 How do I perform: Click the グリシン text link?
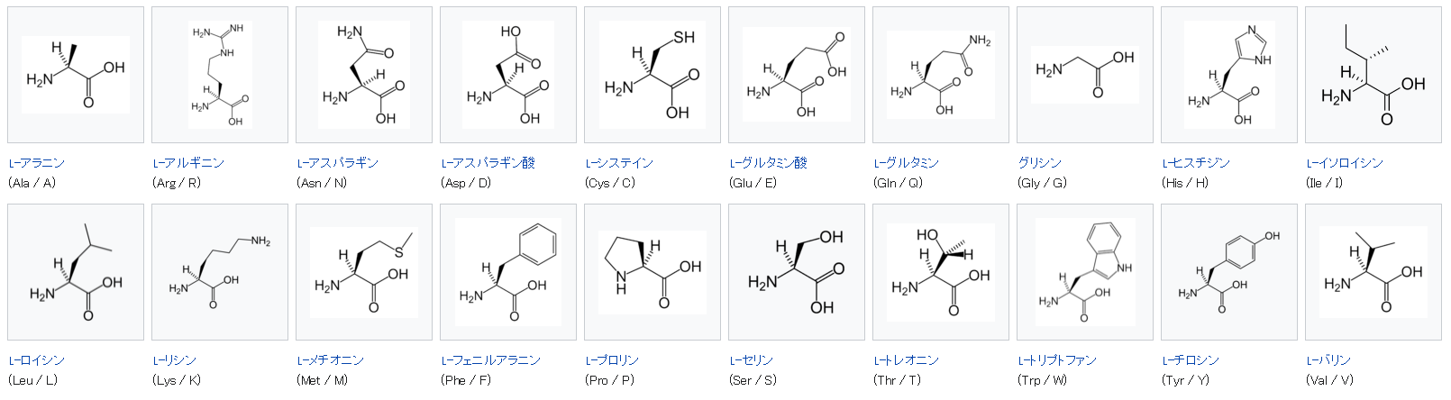[1040, 163]
